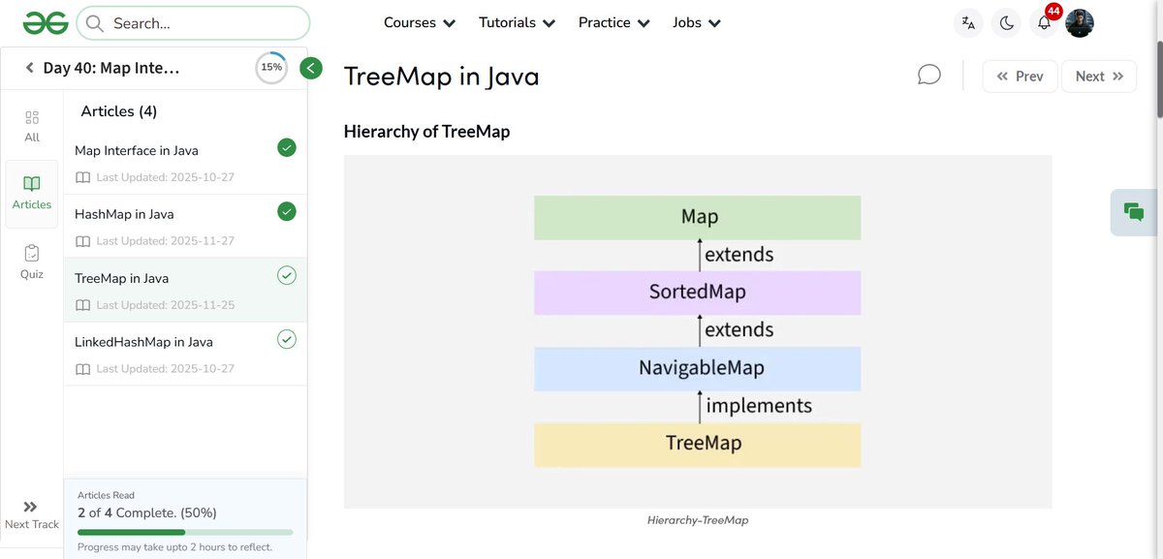Open the Jobs menu

click(x=695, y=21)
